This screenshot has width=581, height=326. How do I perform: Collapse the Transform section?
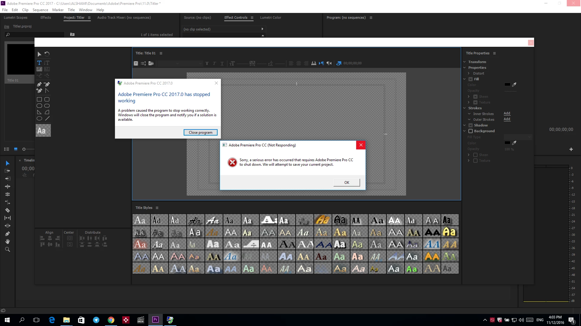(464, 62)
